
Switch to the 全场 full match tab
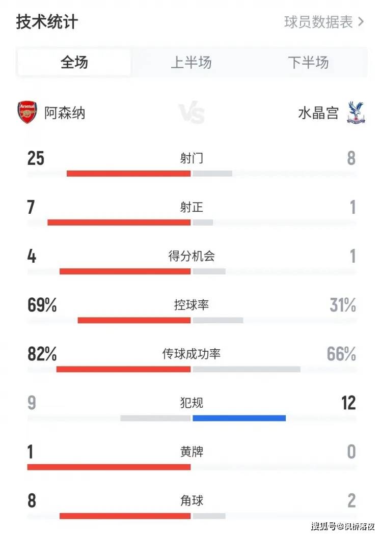coord(74,63)
